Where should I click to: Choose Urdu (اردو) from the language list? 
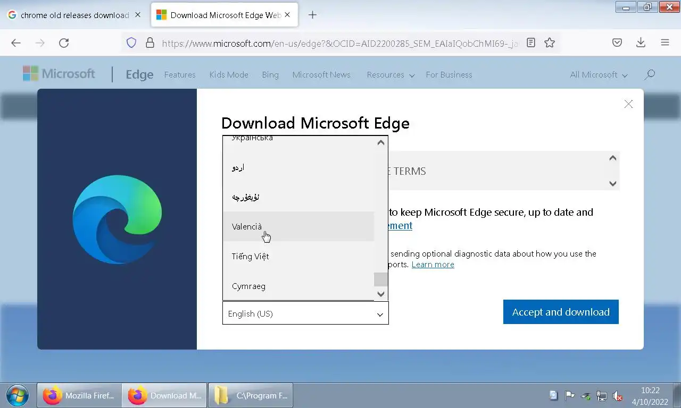[x=298, y=167]
